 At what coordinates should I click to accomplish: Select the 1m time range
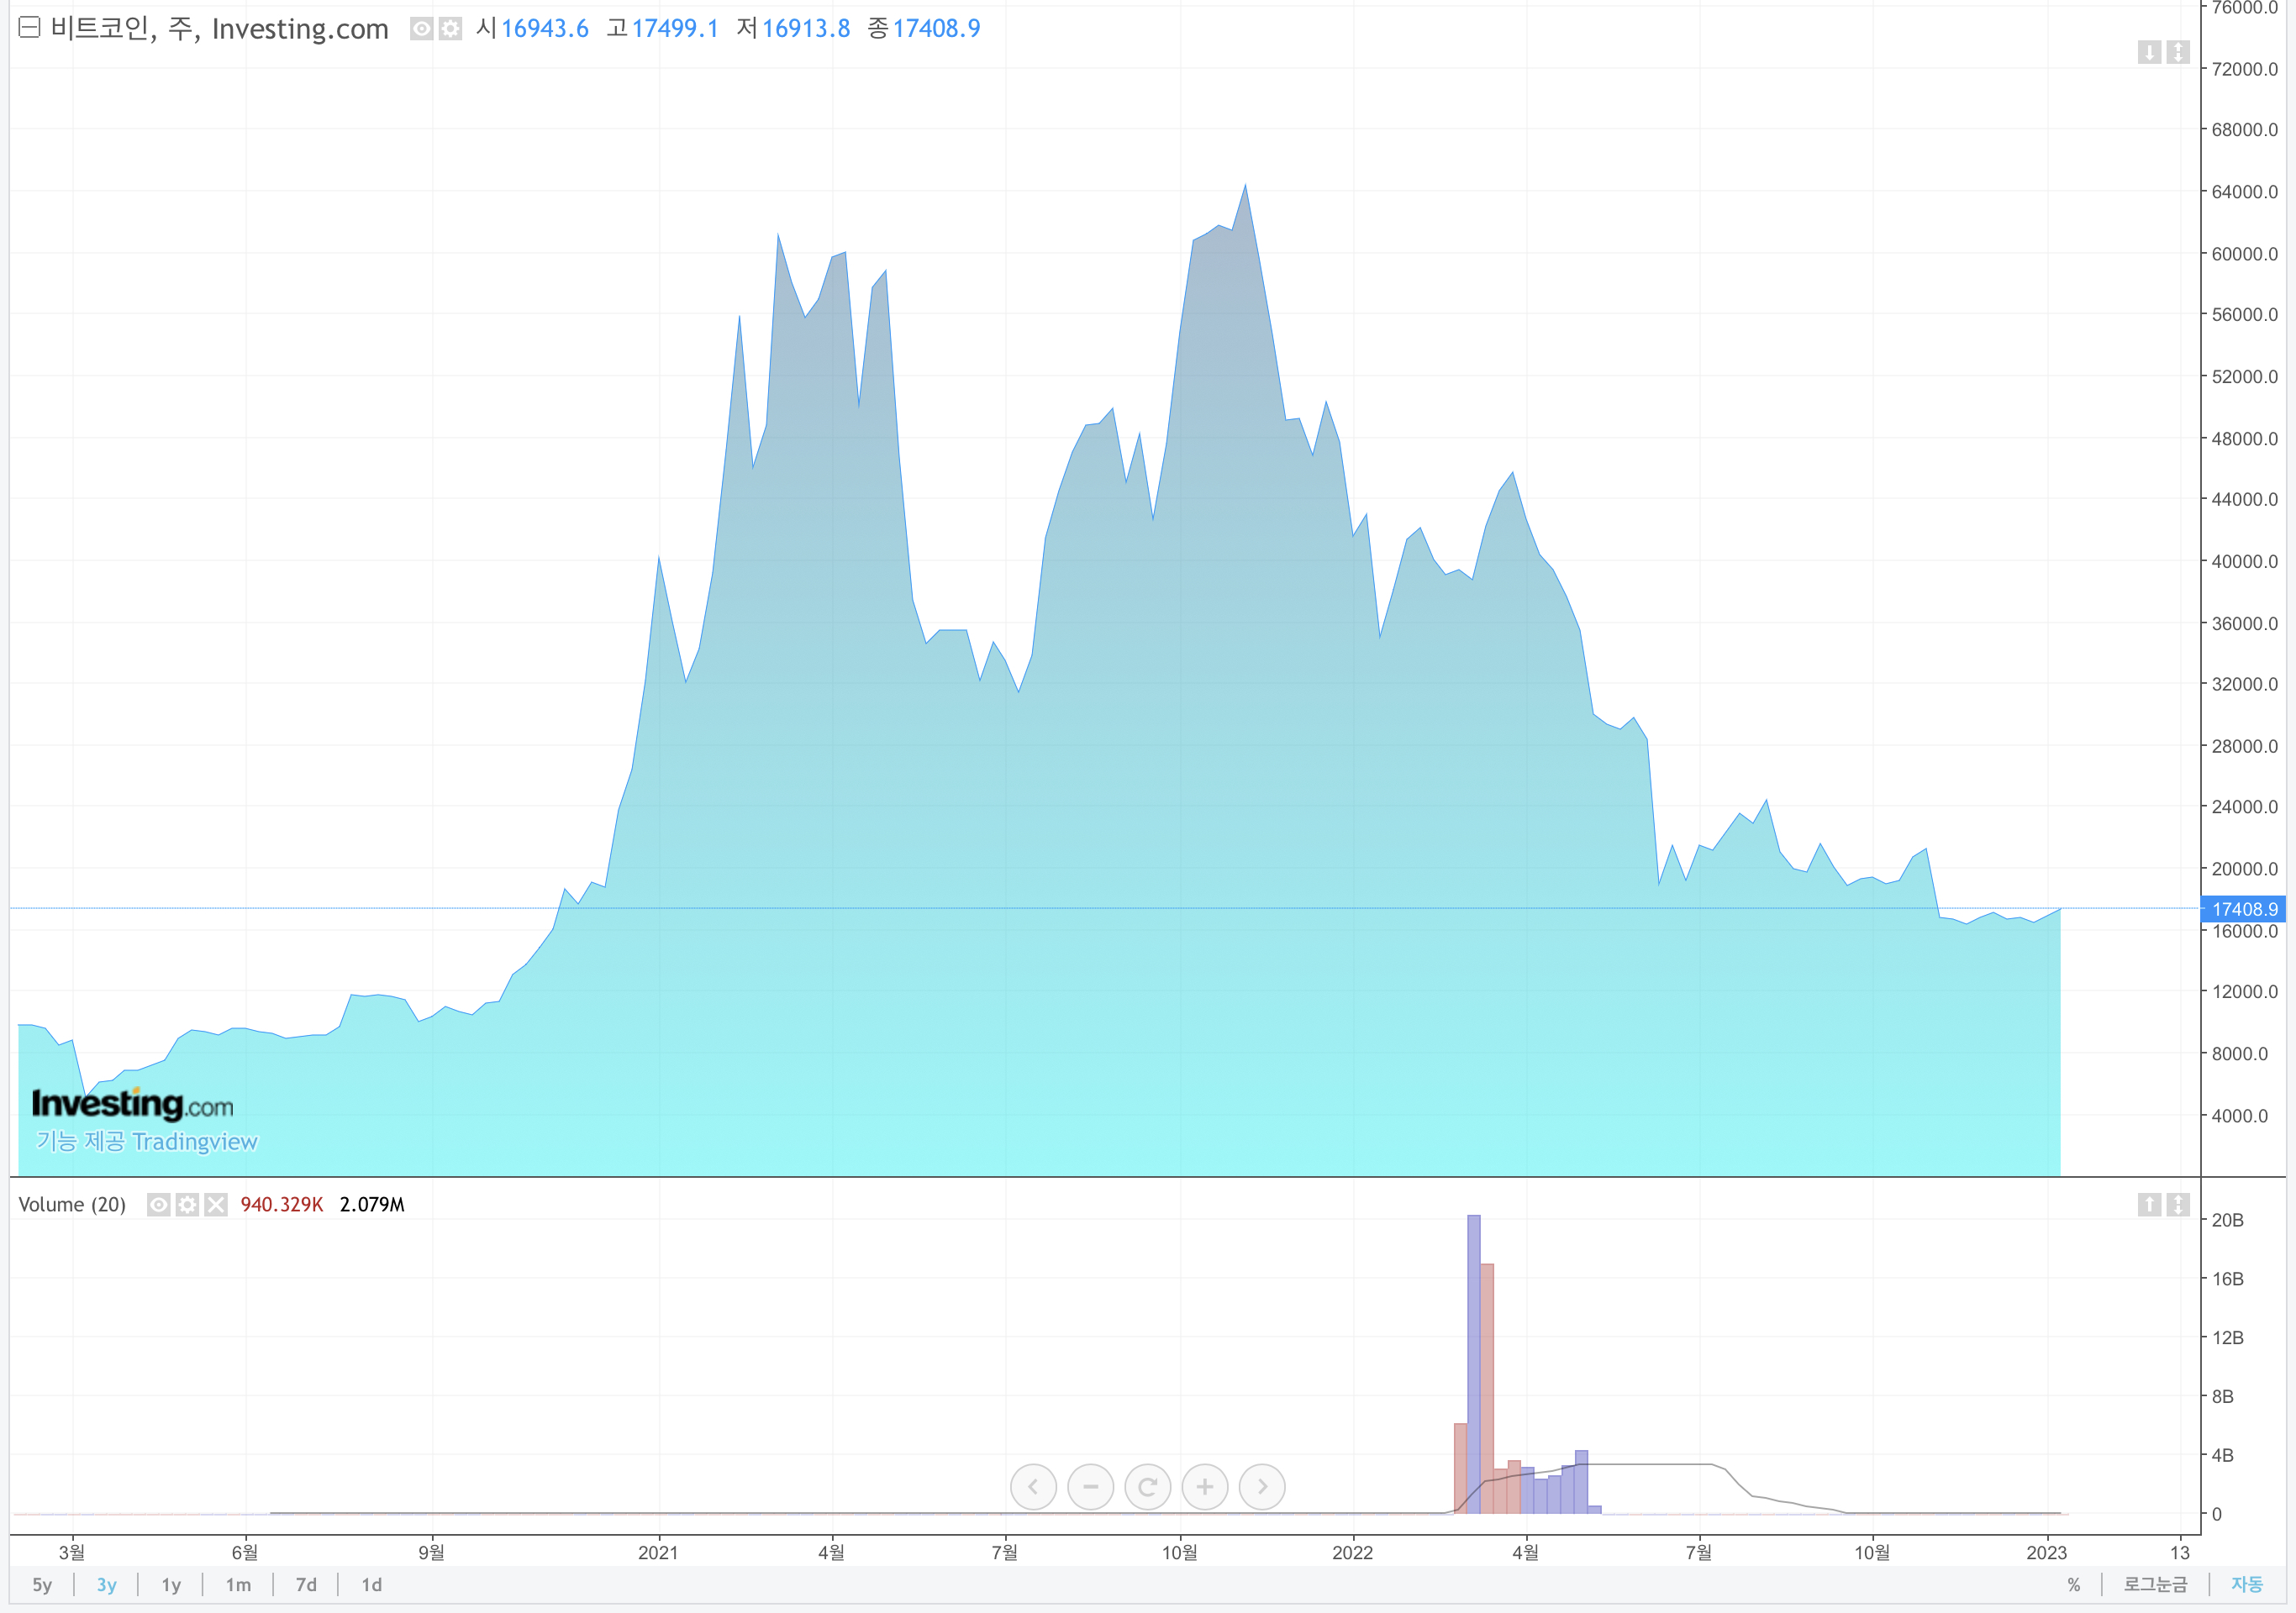[x=238, y=1585]
